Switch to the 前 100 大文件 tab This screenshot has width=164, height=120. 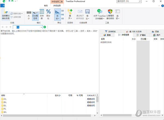click(134, 31)
